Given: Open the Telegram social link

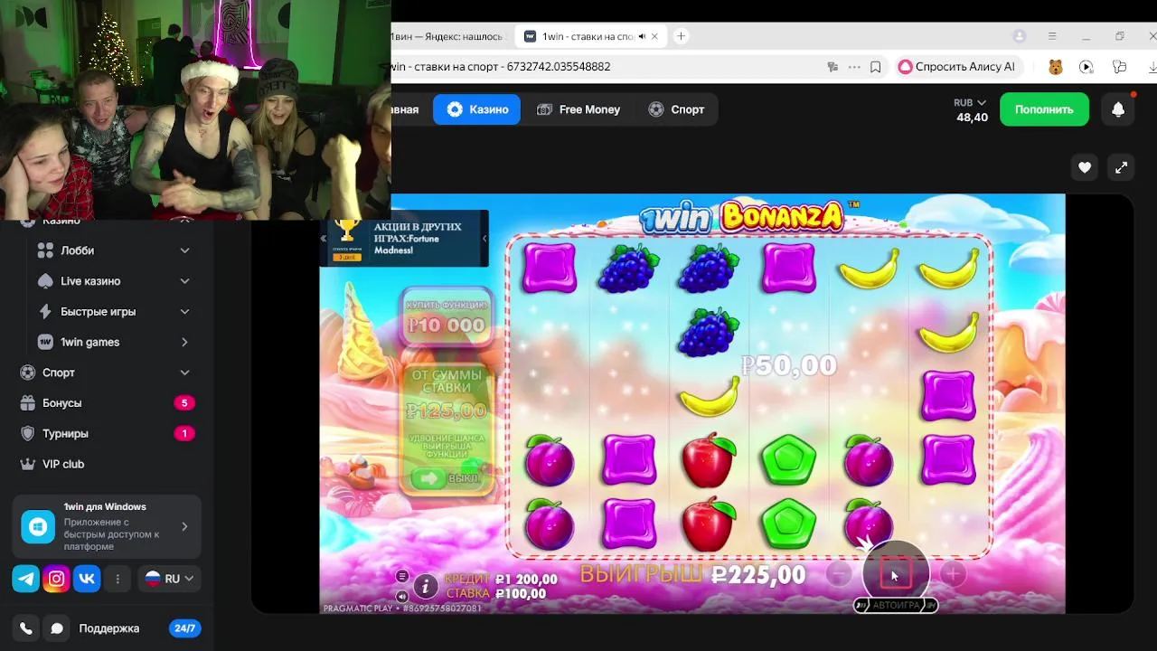Looking at the screenshot, I should pos(26,579).
